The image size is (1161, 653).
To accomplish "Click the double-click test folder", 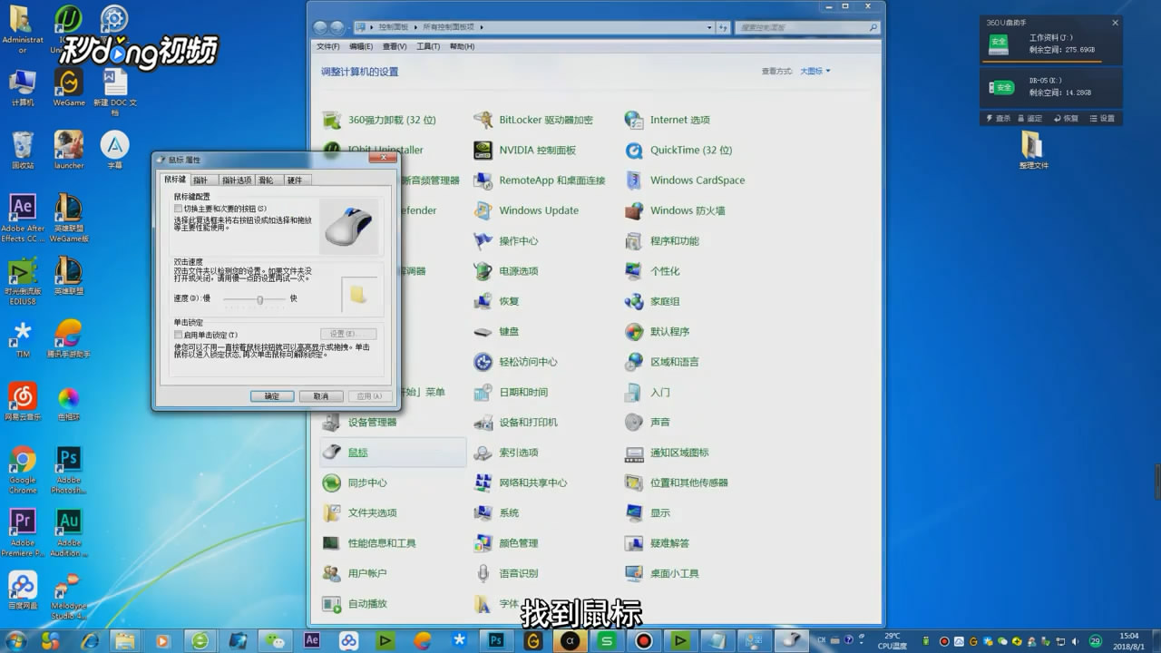I will [x=358, y=294].
